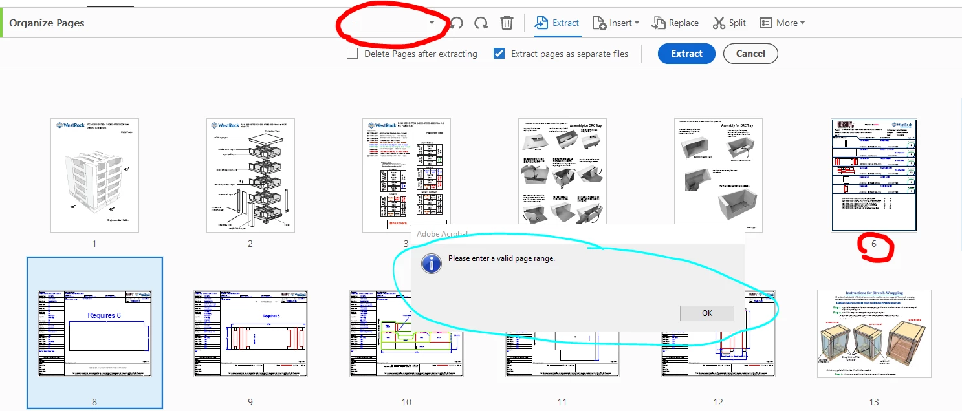
Task: Select page 2 exploded view thumbnail
Action: (250, 175)
